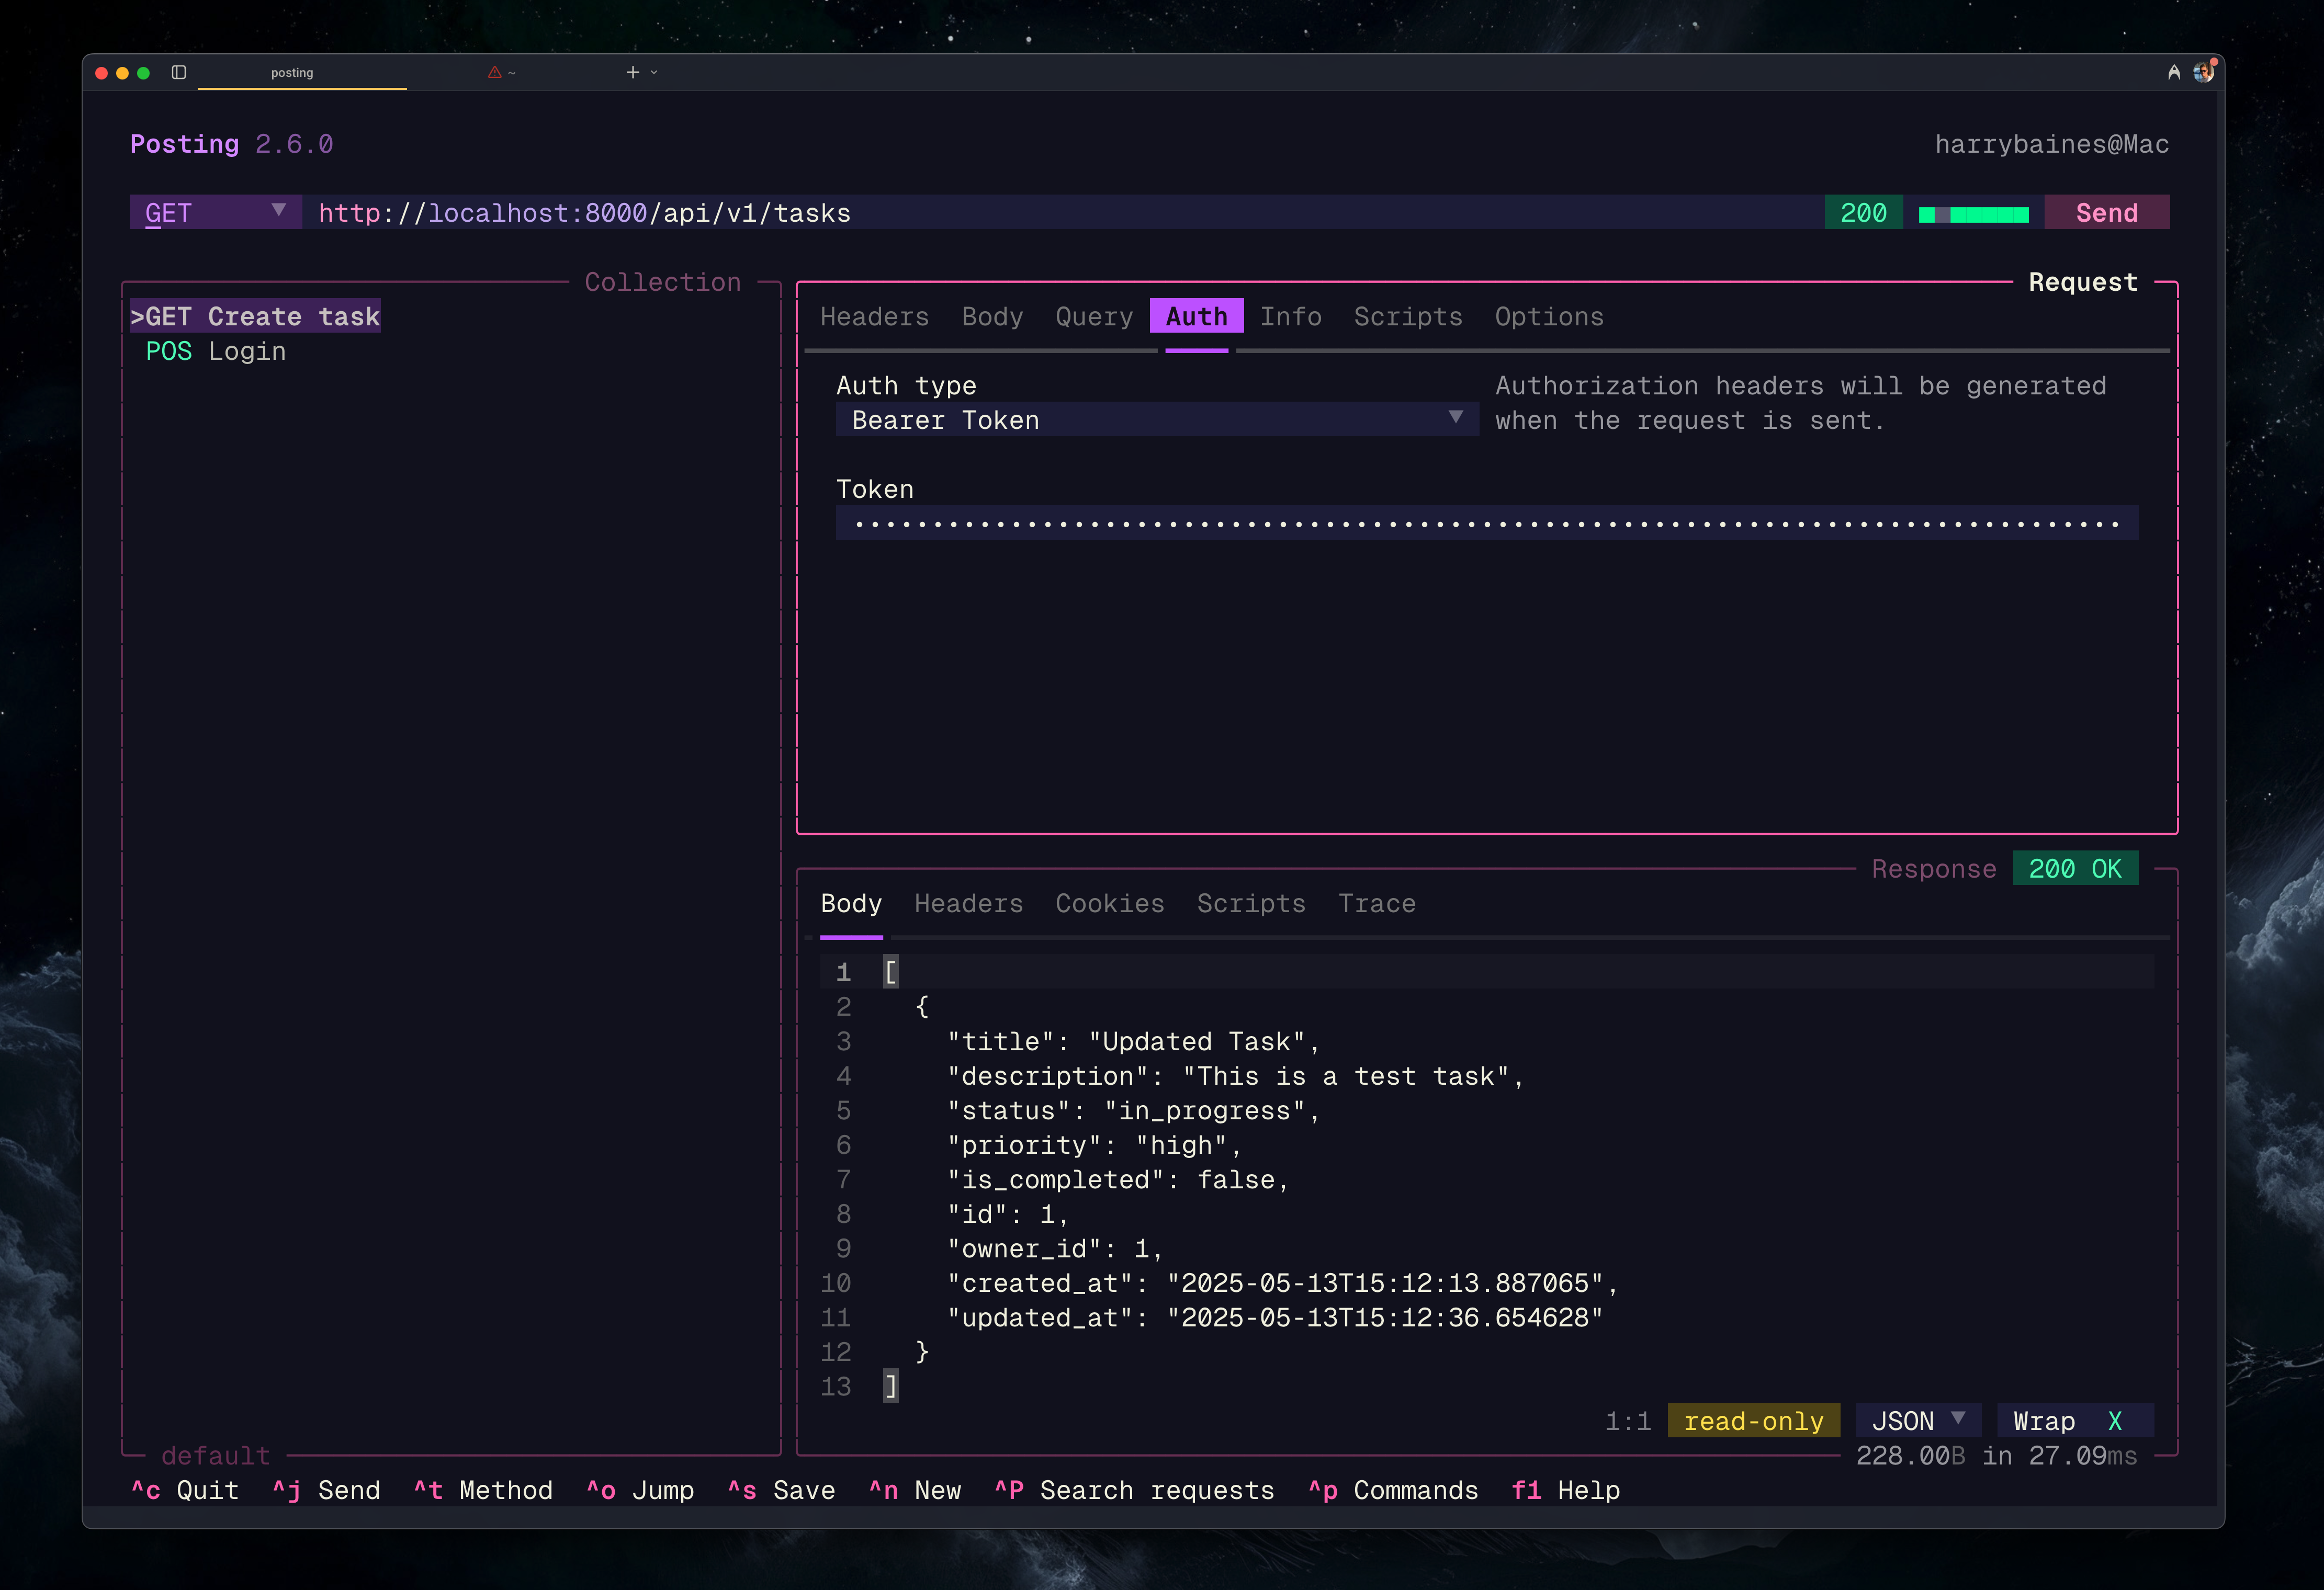Open the Info tab
Screen dimensions: 2324x1590
(1290, 316)
